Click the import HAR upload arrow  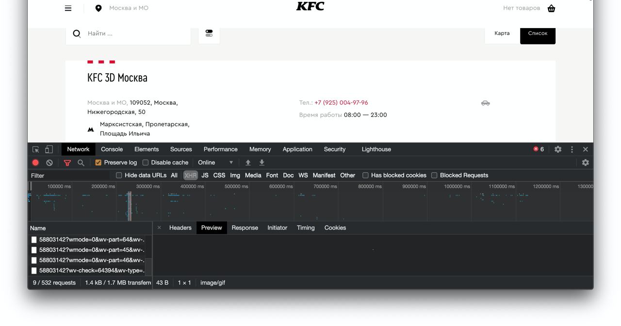tap(248, 163)
